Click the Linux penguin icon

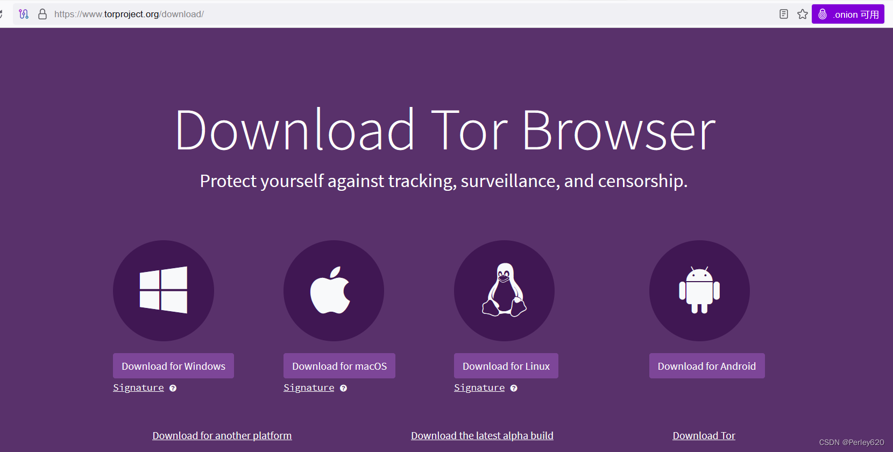pos(504,290)
